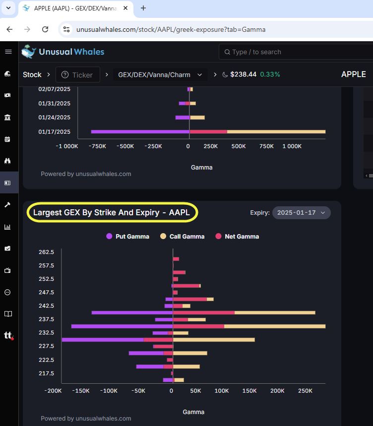This screenshot has height=426, width=373.
Task: Open the GEX/DEX/Vanna/Charm dropdown
Action: 160,75
